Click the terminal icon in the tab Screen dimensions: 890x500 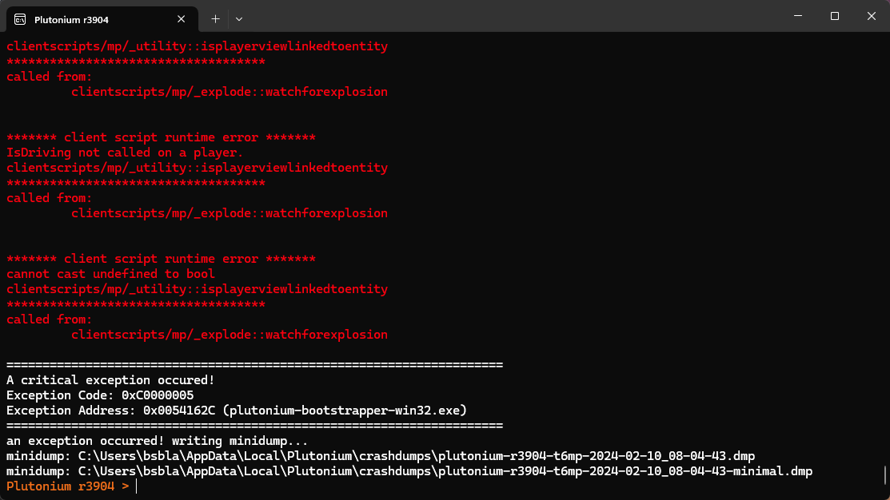20,18
